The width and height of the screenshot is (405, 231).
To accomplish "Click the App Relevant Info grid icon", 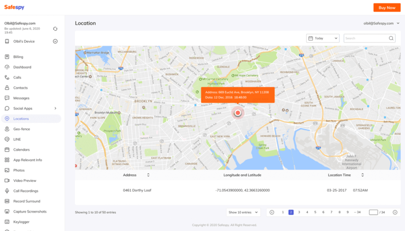I will pyautogui.click(x=7, y=160).
